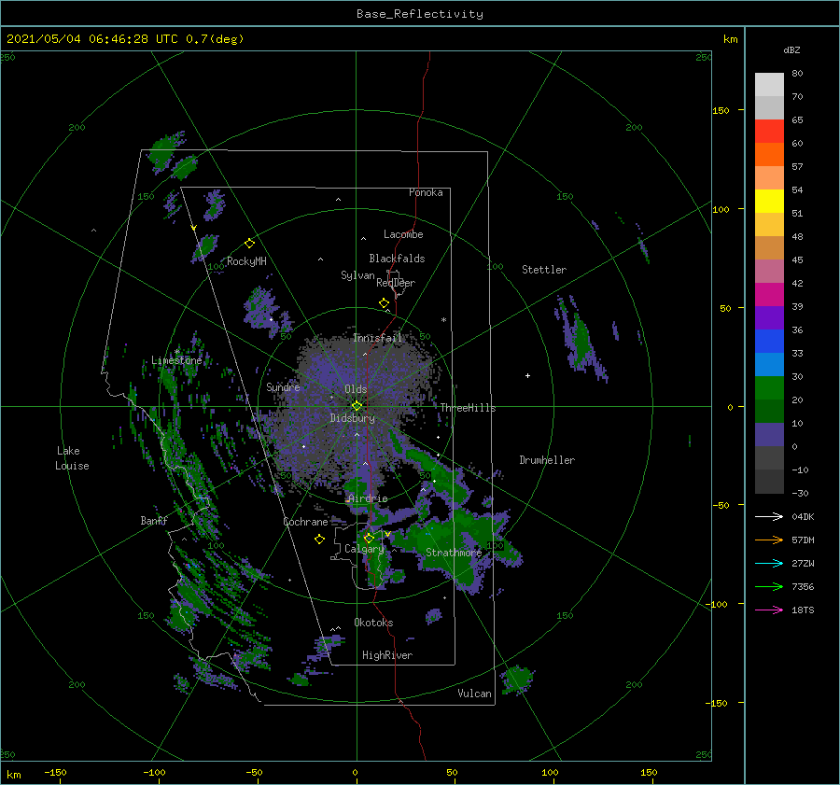Click the km unit label at top right
Viewport: 840px width, 785px height.
(x=730, y=39)
